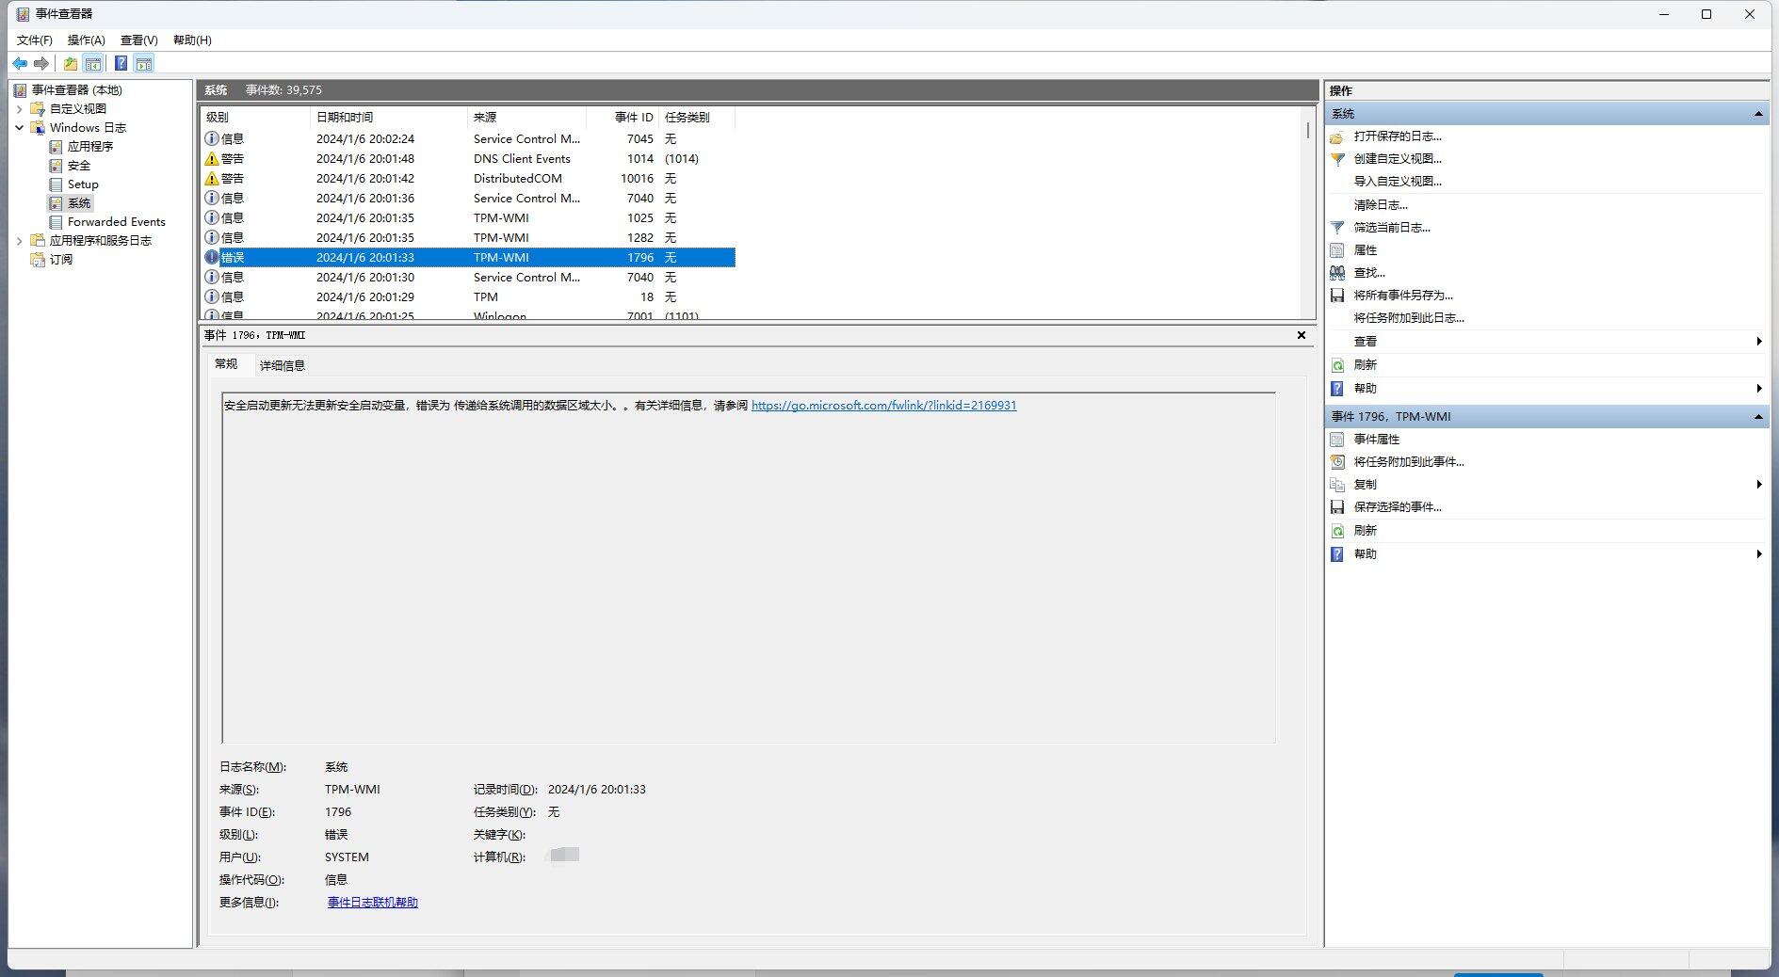The image size is (1779, 977).
Task: Click 刷新 under 事件 1796 actions
Action: (1365, 530)
